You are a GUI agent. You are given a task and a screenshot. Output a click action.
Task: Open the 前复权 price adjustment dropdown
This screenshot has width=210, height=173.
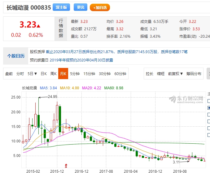176,74
